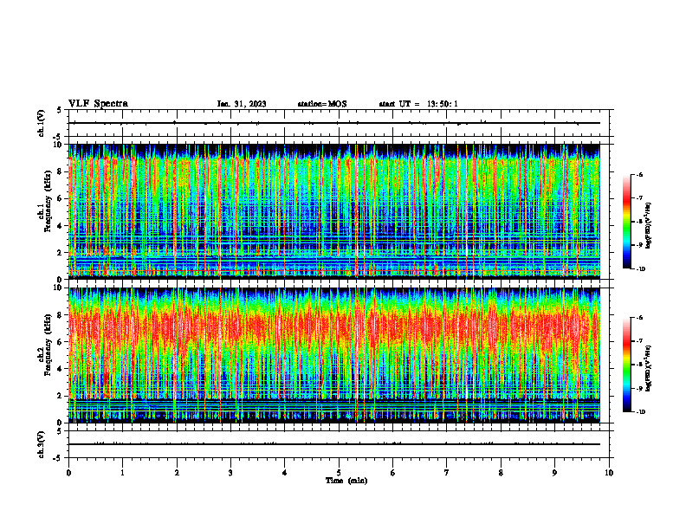The height and width of the screenshot is (530, 686).
Task: Click tick label "9" on the Time axis
Action: pyautogui.click(x=554, y=473)
